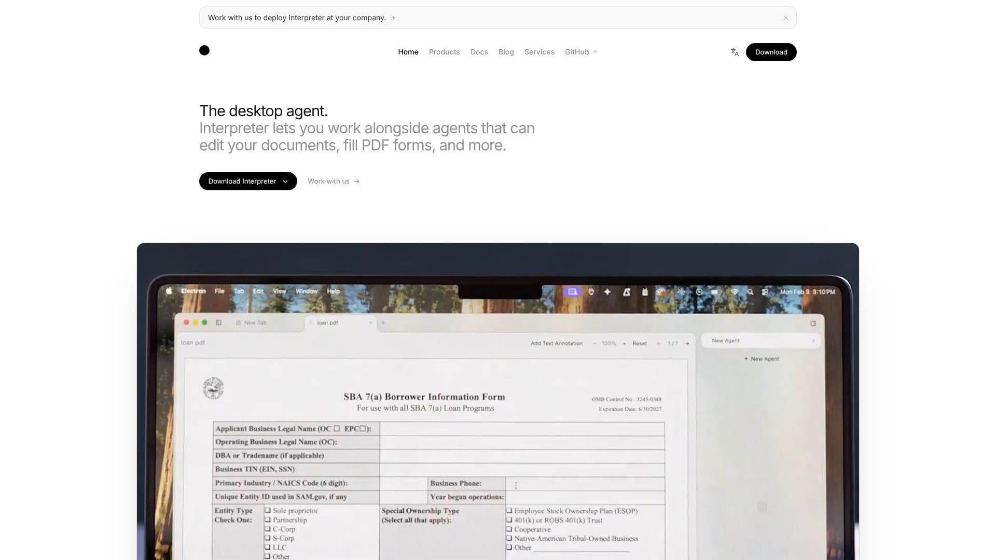The image size is (996, 560).
Task: Select the loan.pdf tab
Action: (x=341, y=323)
